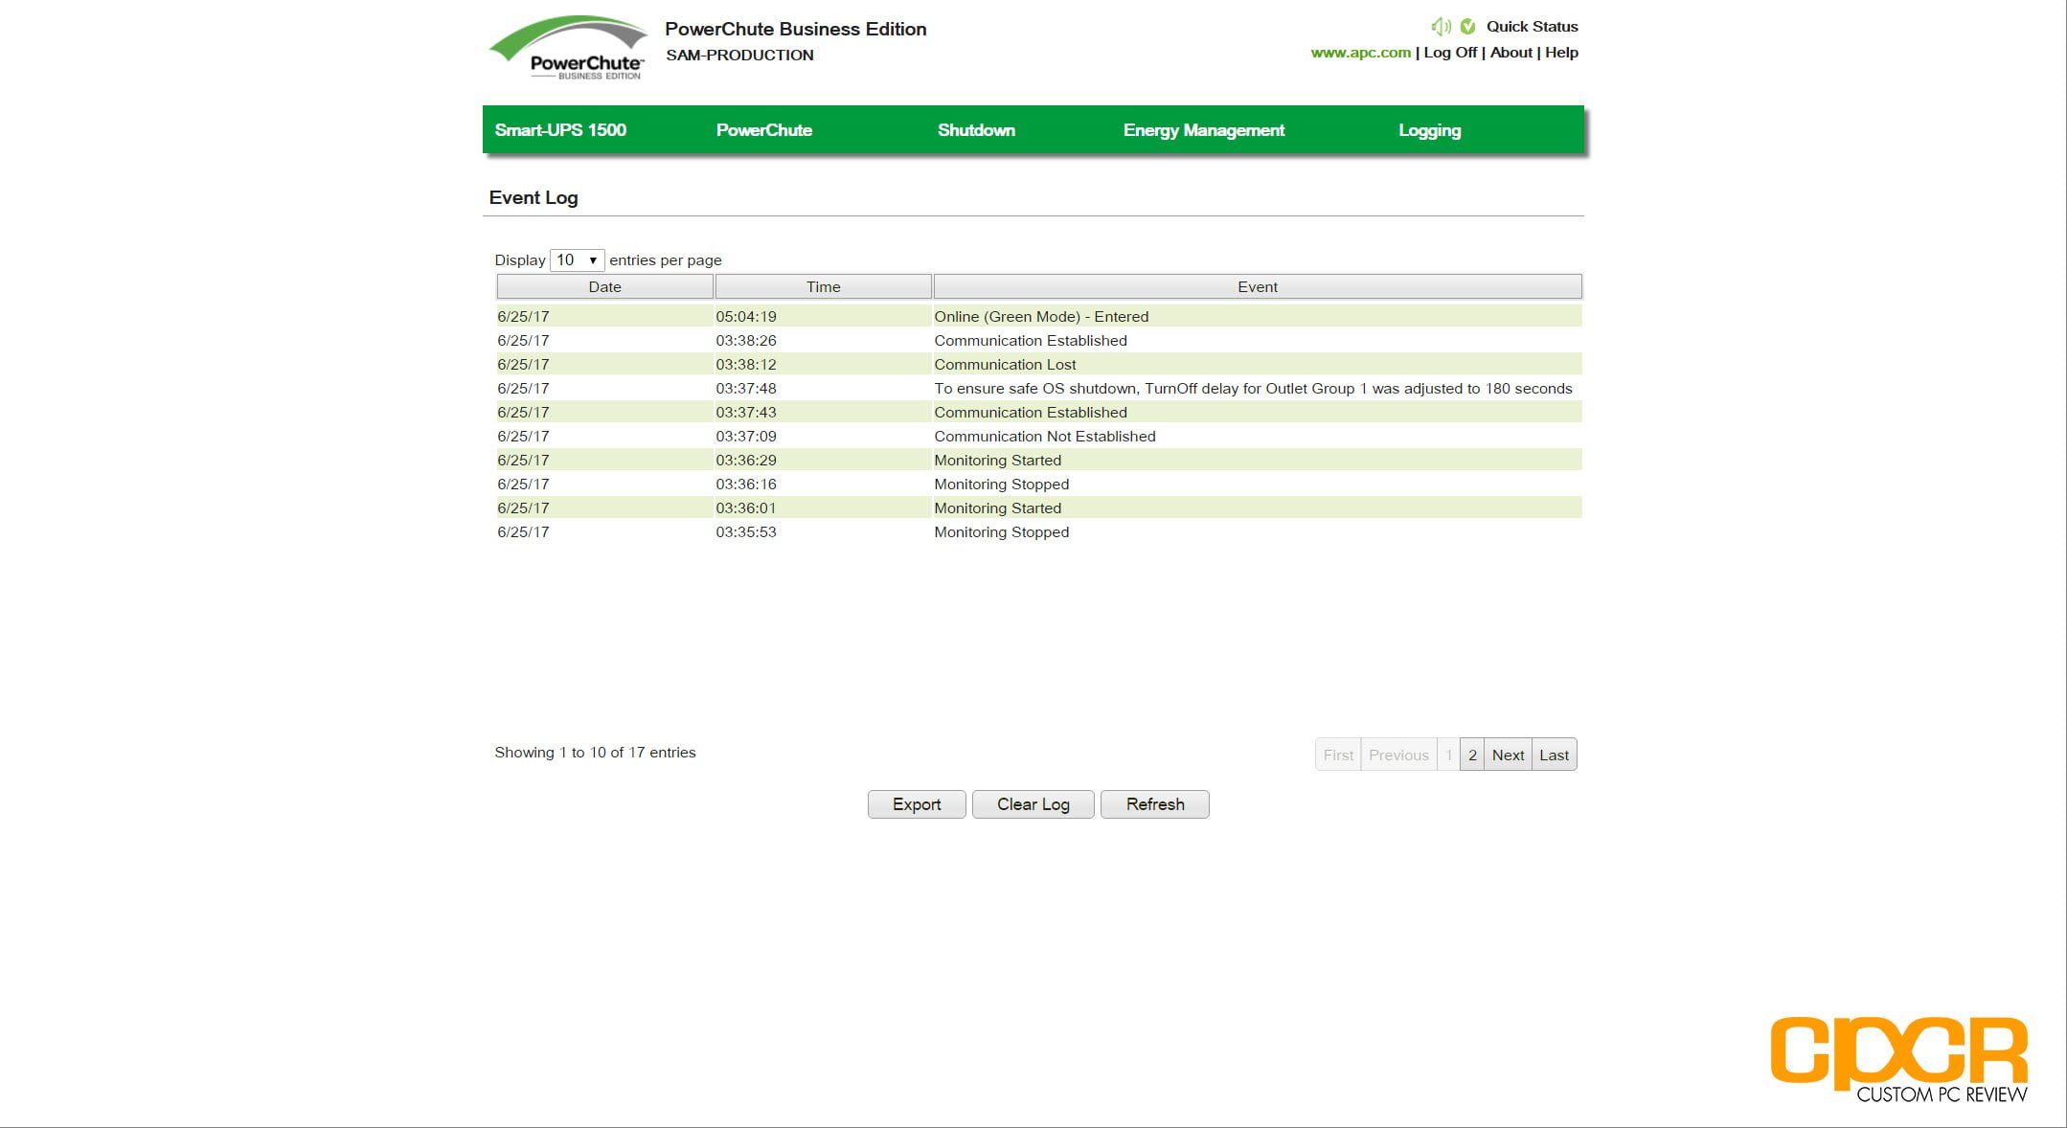Click the 'Monitoring Started' event at 03:36:29

coord(997,461)
